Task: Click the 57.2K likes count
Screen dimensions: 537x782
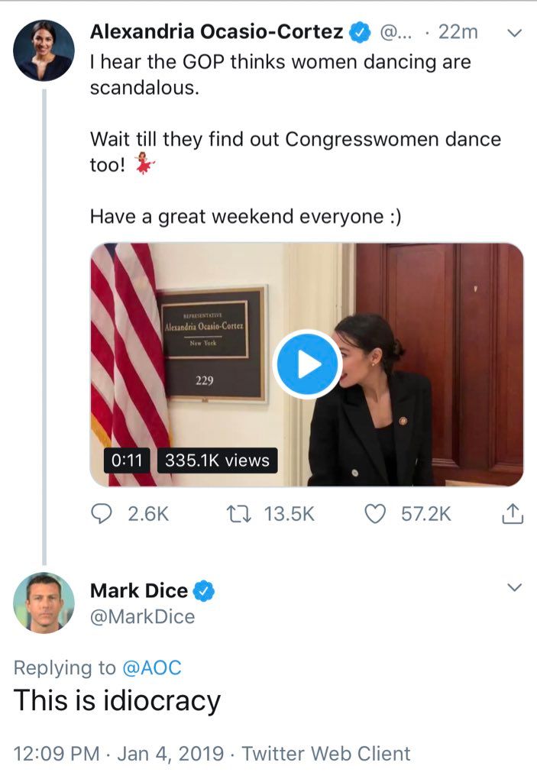Action: 425,515
